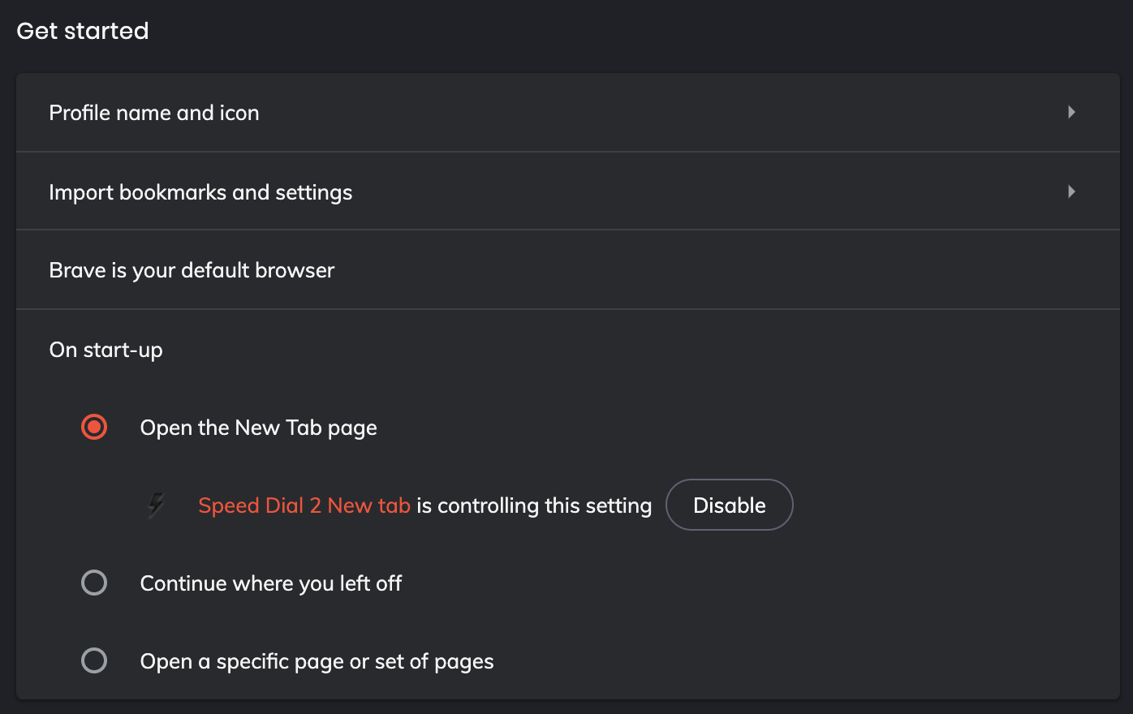Click the Continue where you left off label text
Image resolution: width=1133 pixels, height=714 pixels.
click(270, 583)
